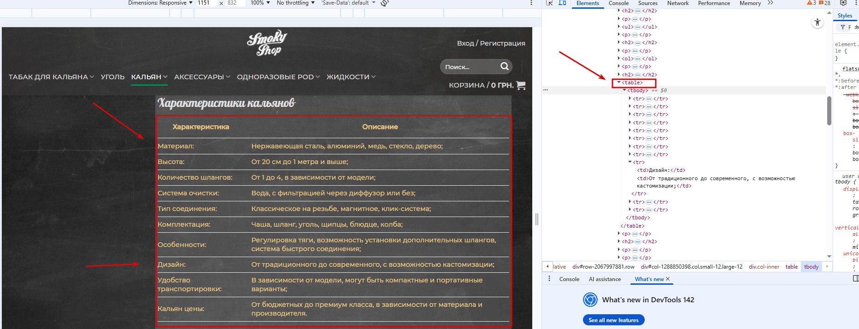Select the td Дизайн: node
Screen dimensions: 859x329
tap(661, 170)
